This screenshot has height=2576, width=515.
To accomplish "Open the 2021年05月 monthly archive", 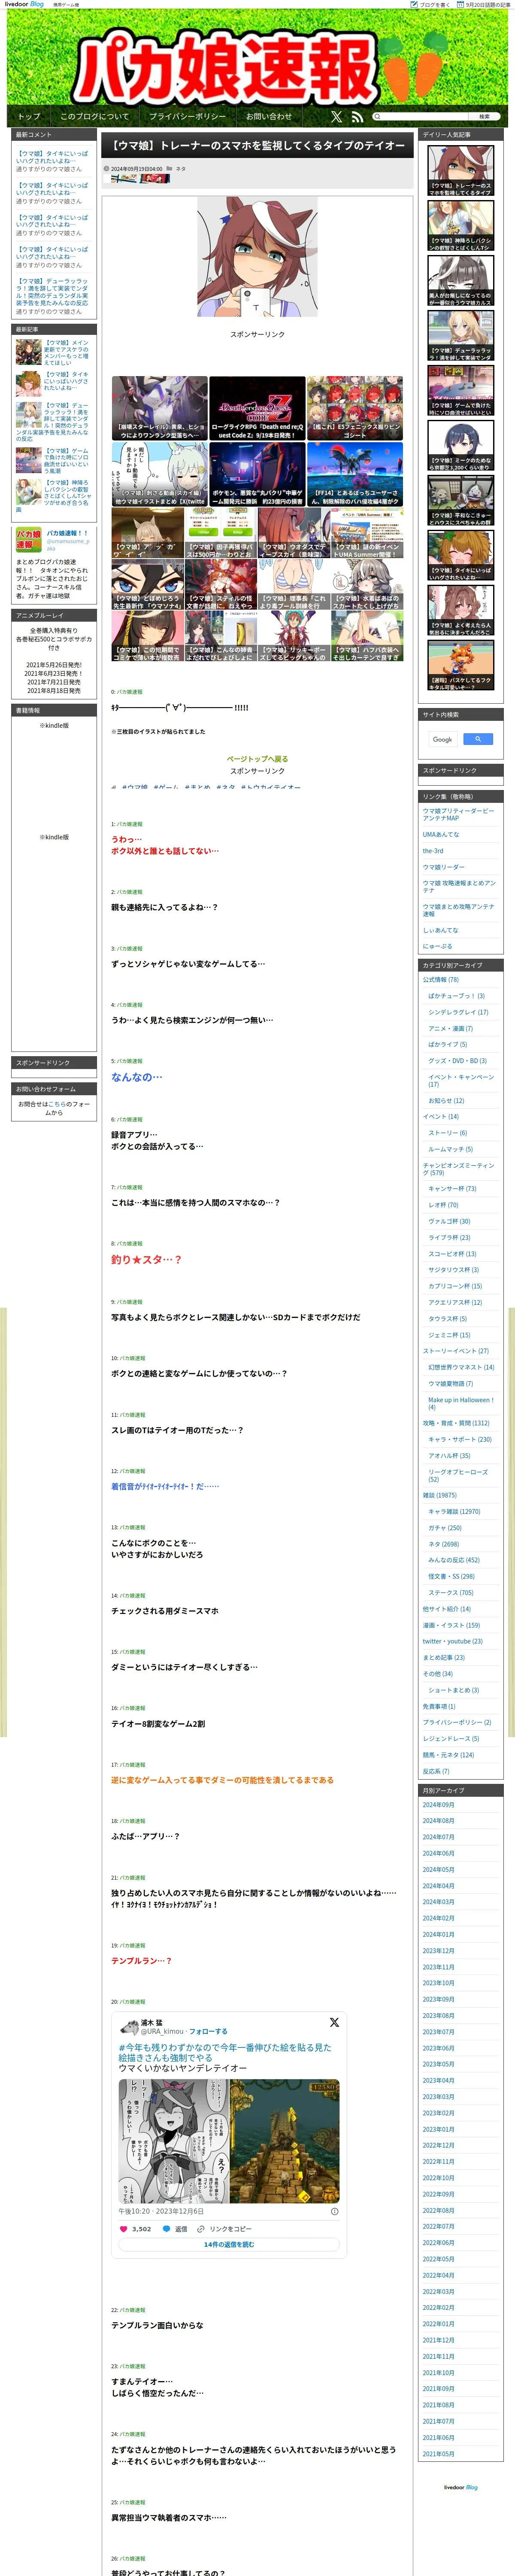I will [x=438, y=2454].
